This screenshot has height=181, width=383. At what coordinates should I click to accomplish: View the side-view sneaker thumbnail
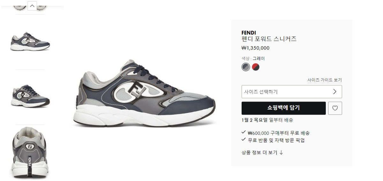point(30,41)
